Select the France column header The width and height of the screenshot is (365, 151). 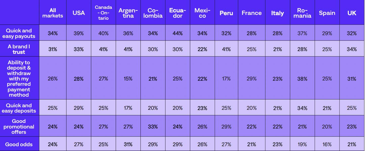pos(252,13)
